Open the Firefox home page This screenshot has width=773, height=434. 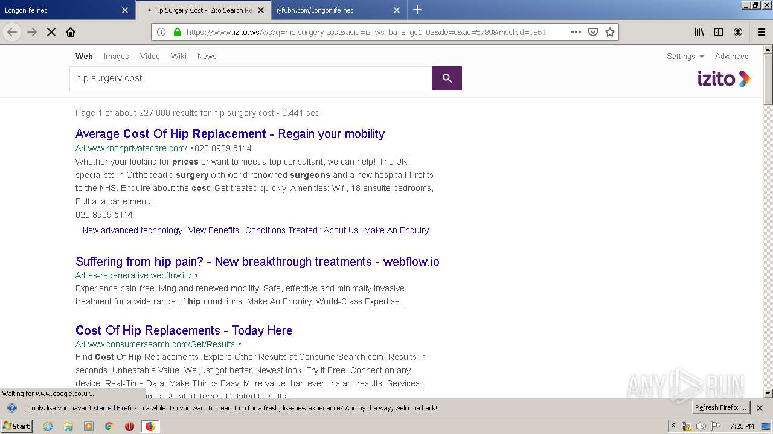71,32
